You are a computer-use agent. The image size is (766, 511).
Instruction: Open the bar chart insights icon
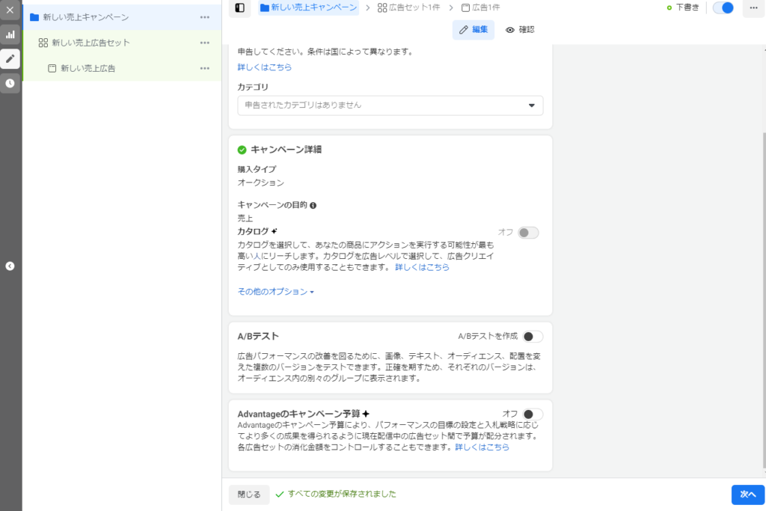[10, 34]
